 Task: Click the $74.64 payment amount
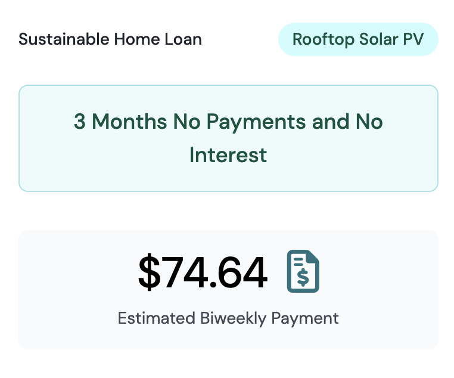click(203, 272)
